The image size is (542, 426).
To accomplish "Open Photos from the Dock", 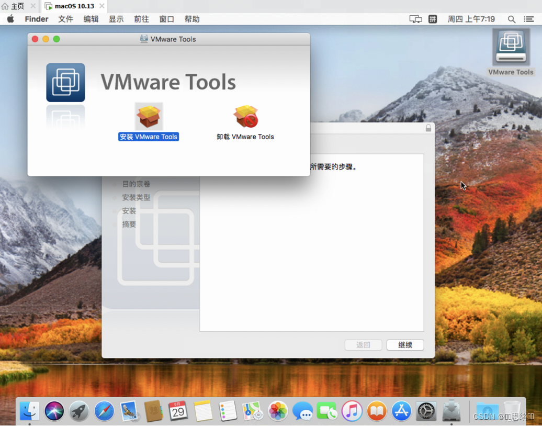I will tap(278, 411).
